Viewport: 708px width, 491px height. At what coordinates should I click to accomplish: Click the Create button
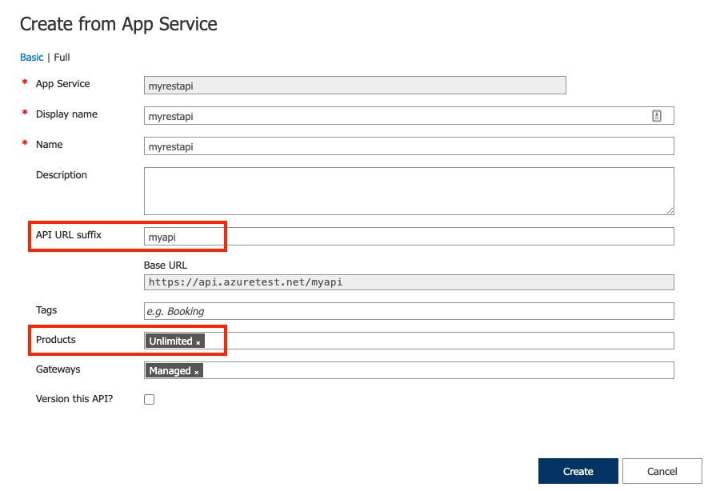tap(578, 471)
